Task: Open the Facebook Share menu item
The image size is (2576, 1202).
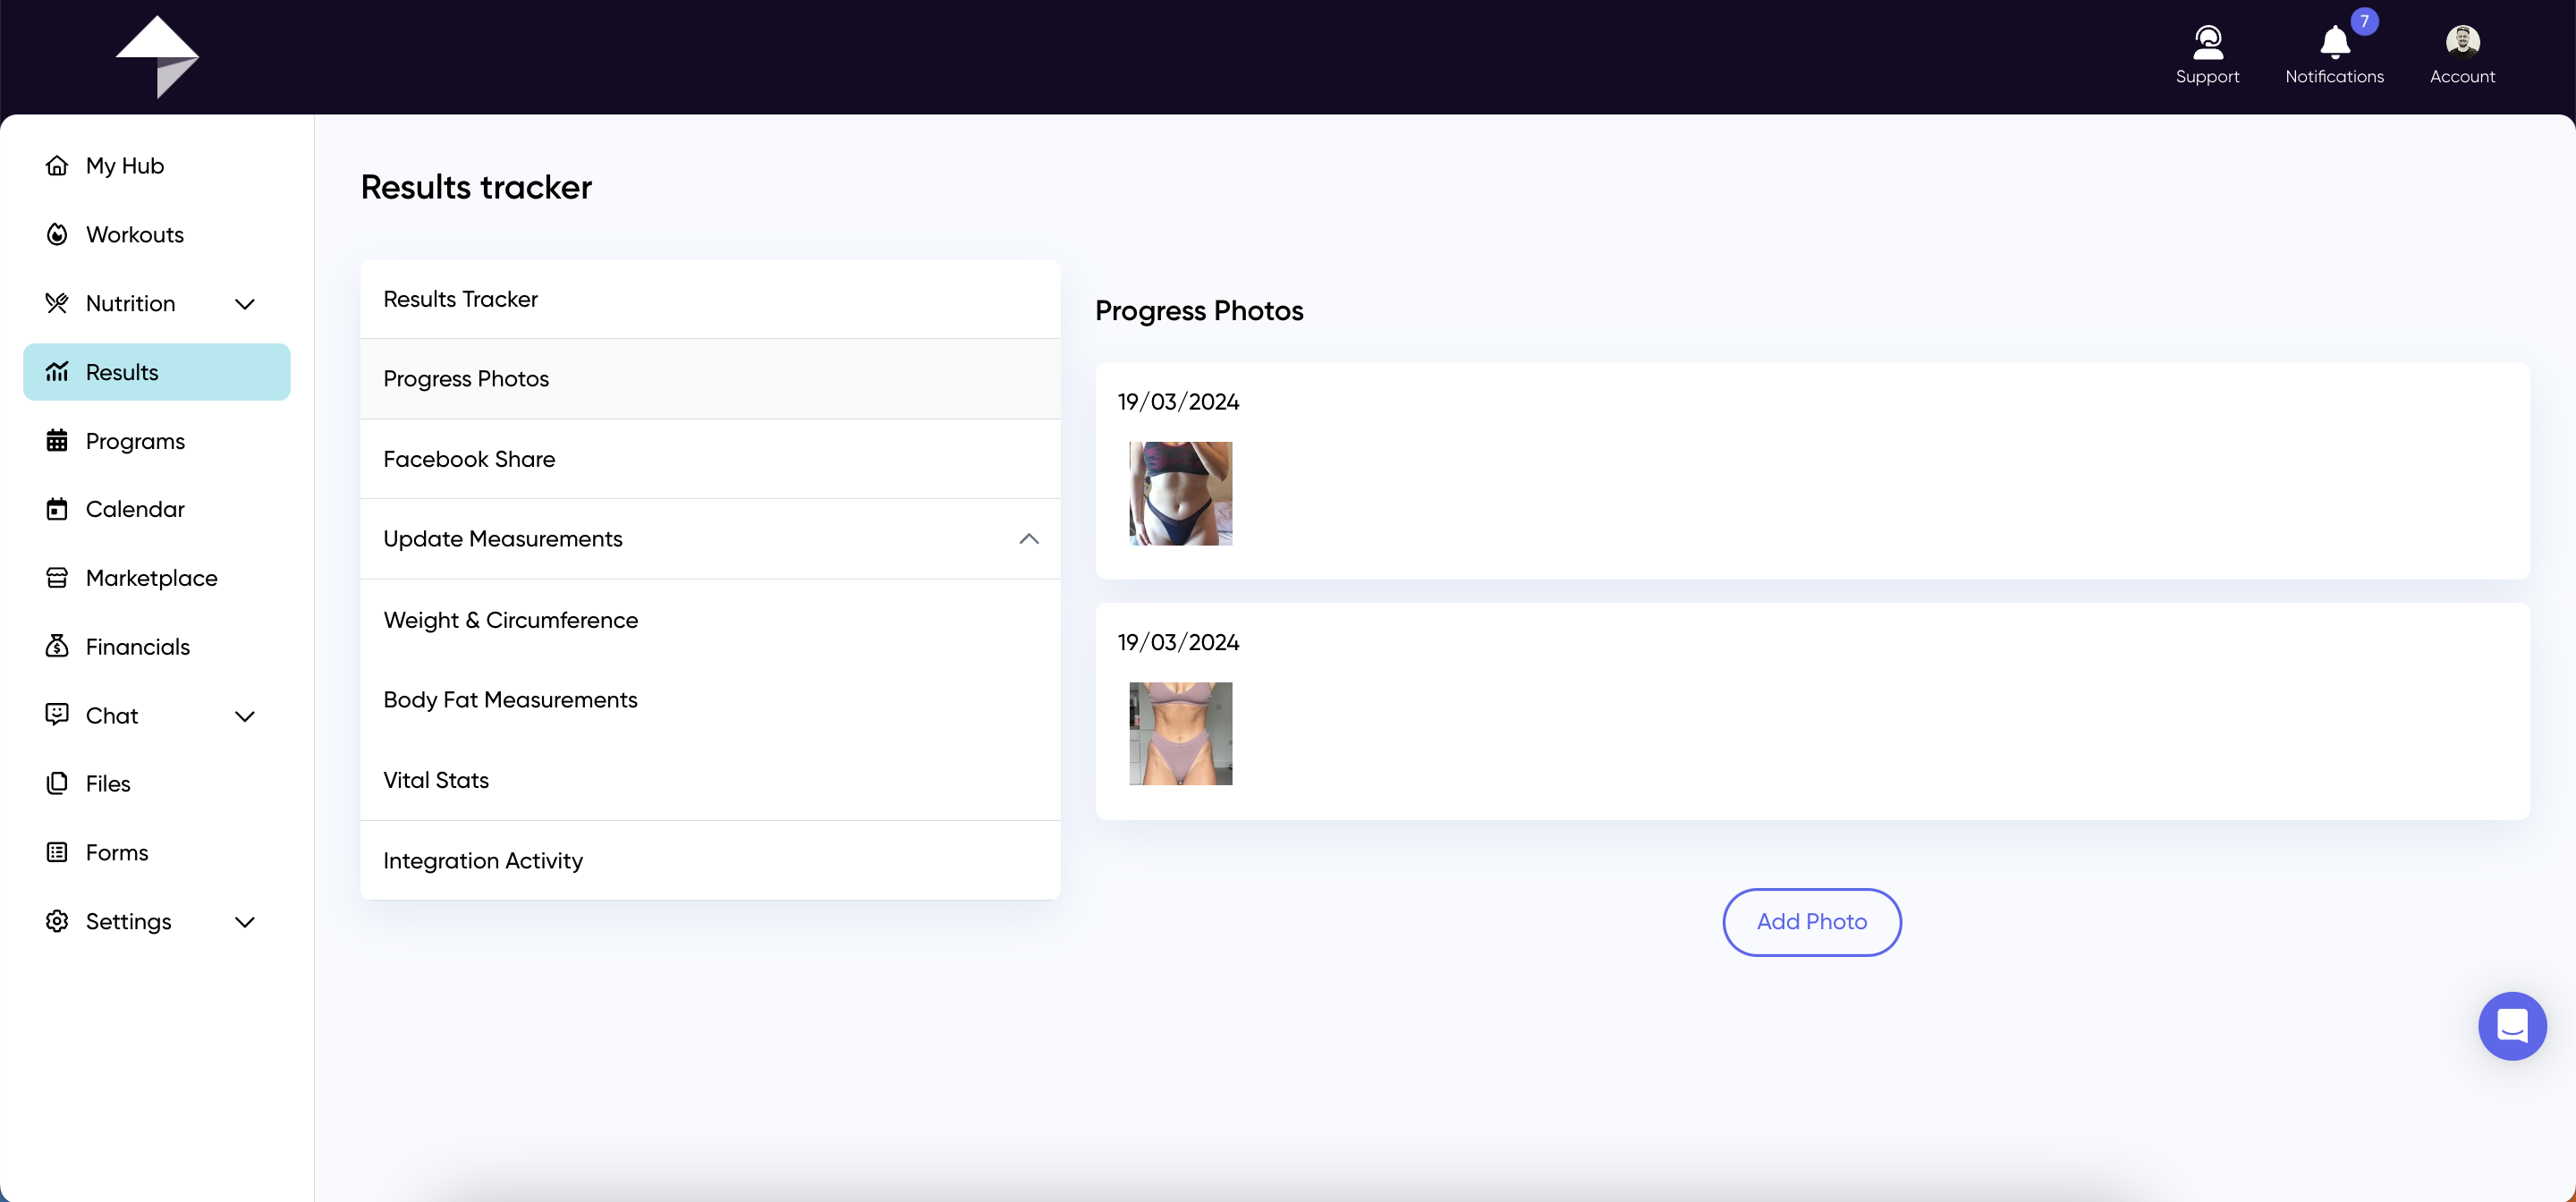Action: [x=469, y=459]
